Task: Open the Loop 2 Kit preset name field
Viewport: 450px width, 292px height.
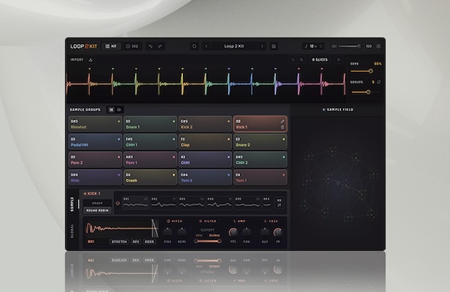Action: 234,47
